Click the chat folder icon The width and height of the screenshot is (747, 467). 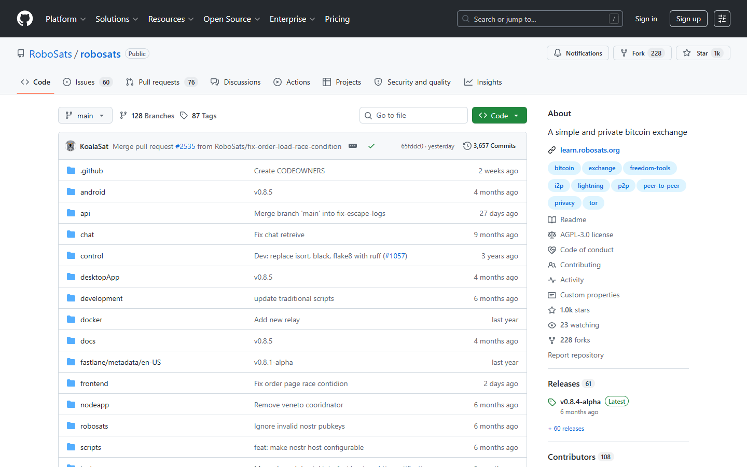pos(71,235)
